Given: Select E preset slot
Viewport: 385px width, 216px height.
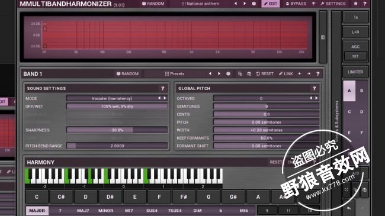Looking at the screenshot, I should pyautogui.click(x=349, y=133).
